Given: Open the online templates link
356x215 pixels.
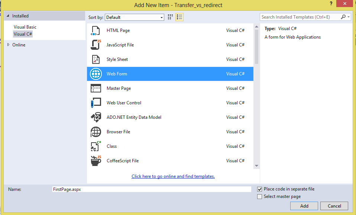Looking at the screenshot, I should coord(173,176).
